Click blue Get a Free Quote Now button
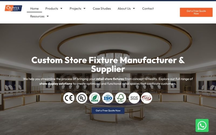The image size is (216, 135). (x=108, y=110)
